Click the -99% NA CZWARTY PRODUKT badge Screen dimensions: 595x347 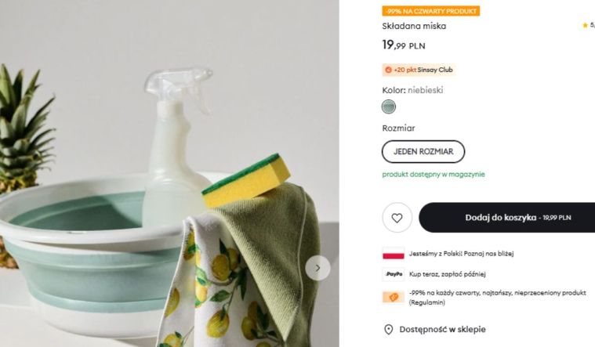coord(430,11)
